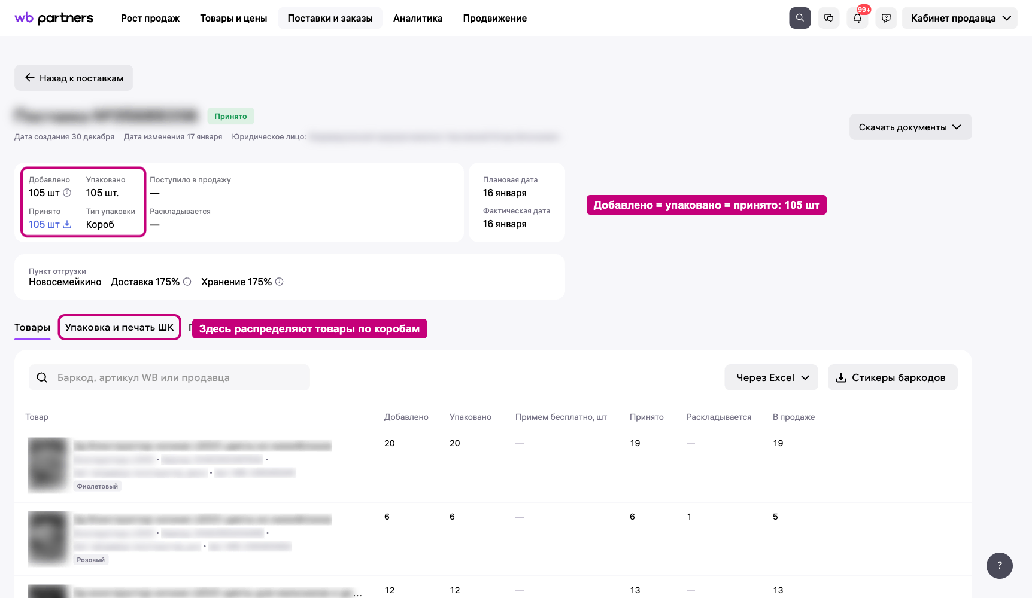
Task: Click the Розовый color tag
Action: pyautogui.click(x=91, y=560)
